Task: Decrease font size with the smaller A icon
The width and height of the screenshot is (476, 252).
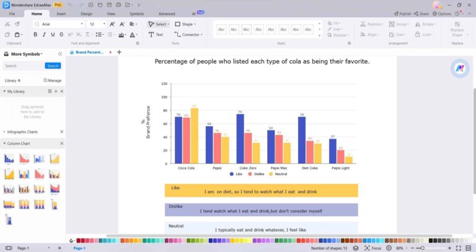Action: [x=122, y=24]
